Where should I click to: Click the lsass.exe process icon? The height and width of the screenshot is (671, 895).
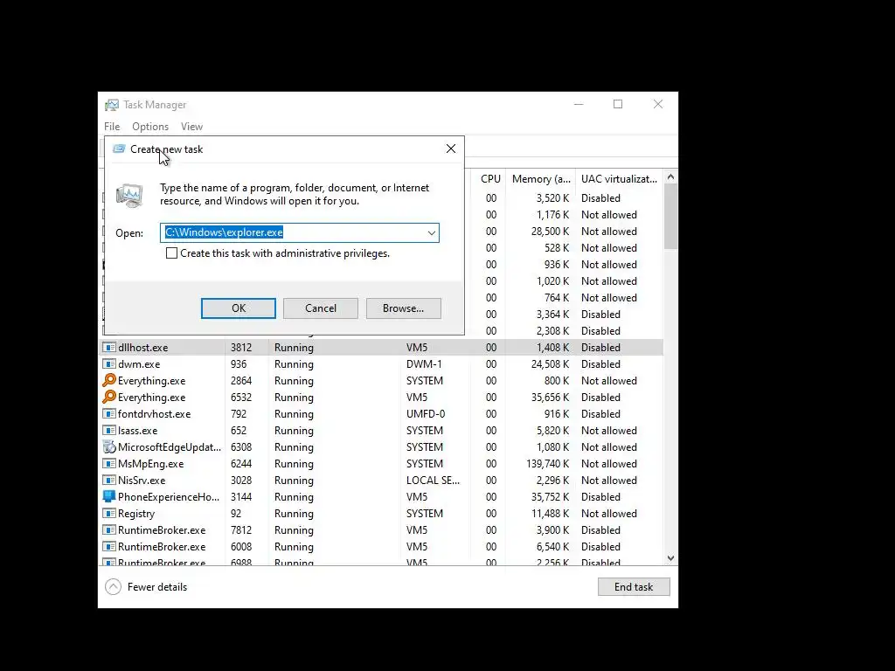(x=109, y=430)
